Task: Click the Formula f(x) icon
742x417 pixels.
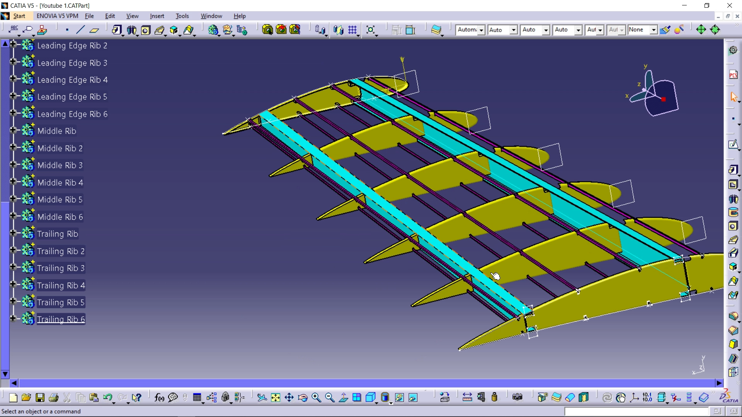Action: pyautogui.click(x=159, y=398)
